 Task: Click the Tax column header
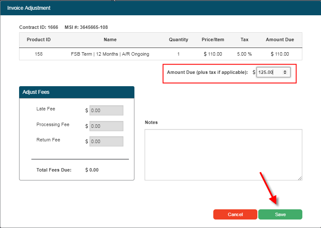(244, 39)
